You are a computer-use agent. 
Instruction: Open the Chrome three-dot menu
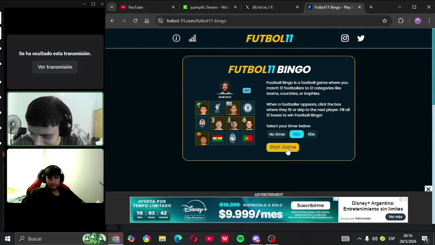429,21
